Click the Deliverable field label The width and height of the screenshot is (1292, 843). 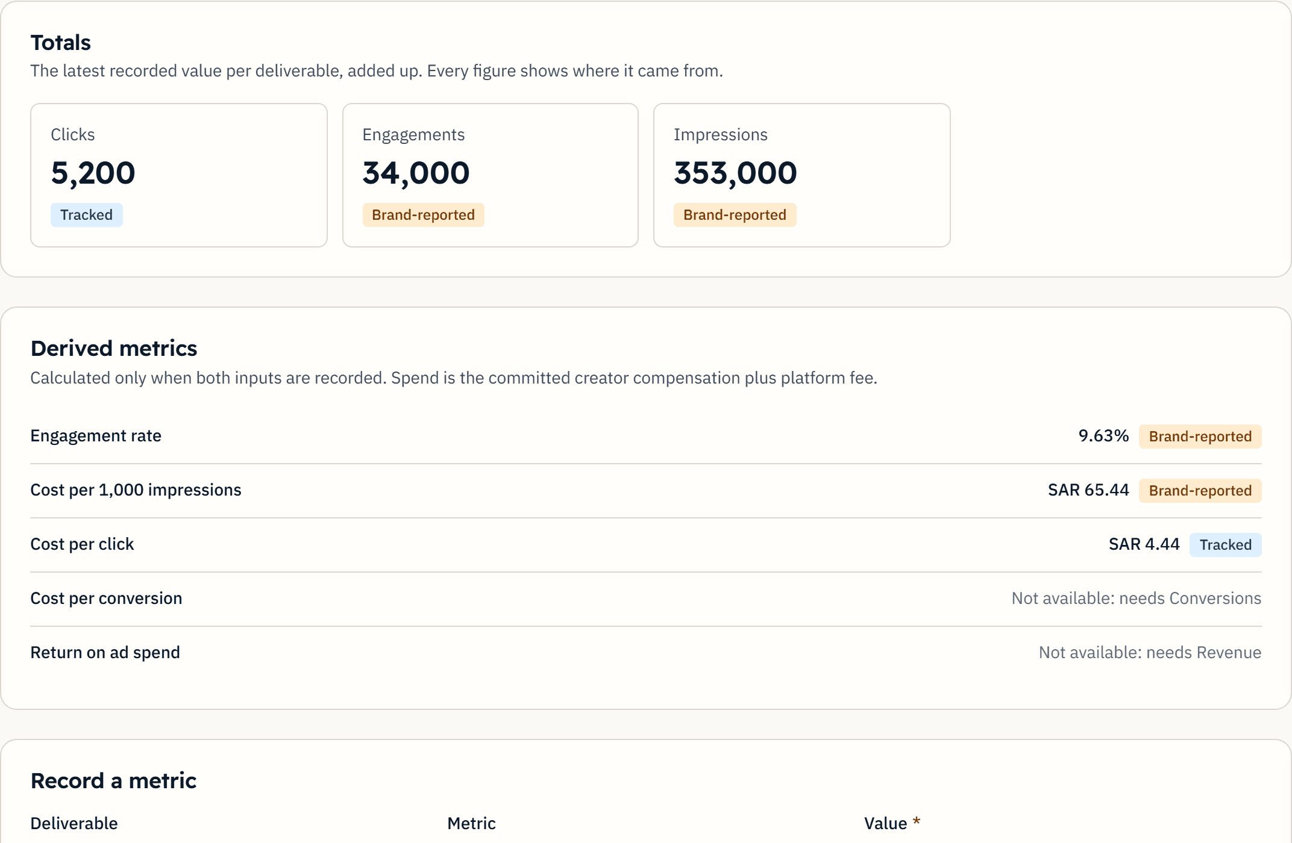click(74, 824)
